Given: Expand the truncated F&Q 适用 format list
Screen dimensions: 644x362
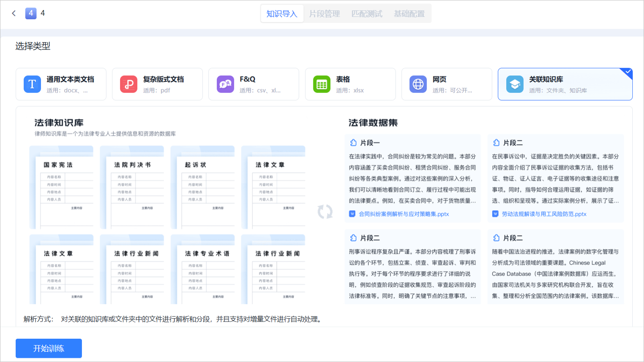Looking at the screenshot, I should point(260,90).
